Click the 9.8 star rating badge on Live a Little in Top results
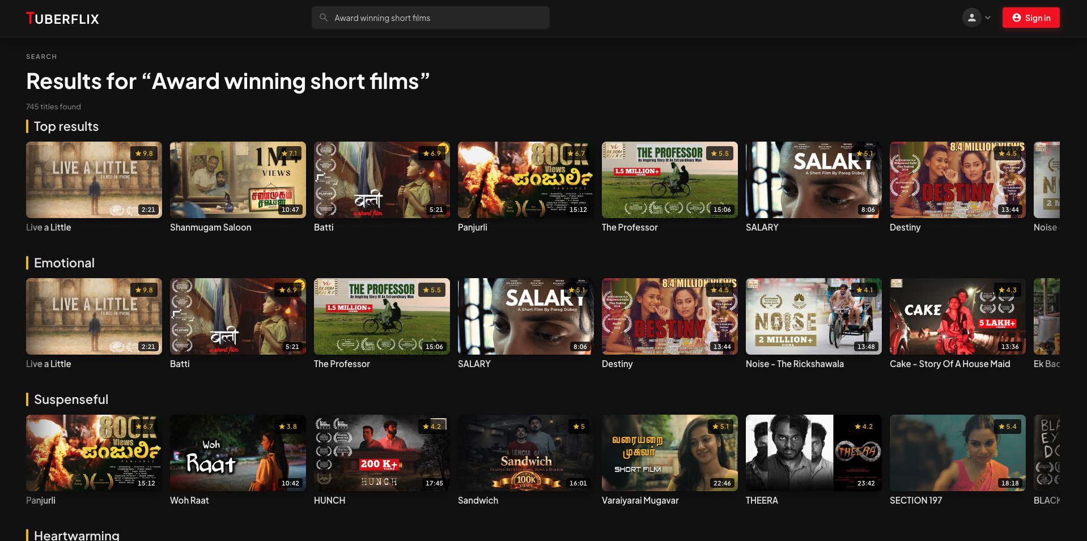The width and height of the screenshot is (1087, 541). coord(144,154)
